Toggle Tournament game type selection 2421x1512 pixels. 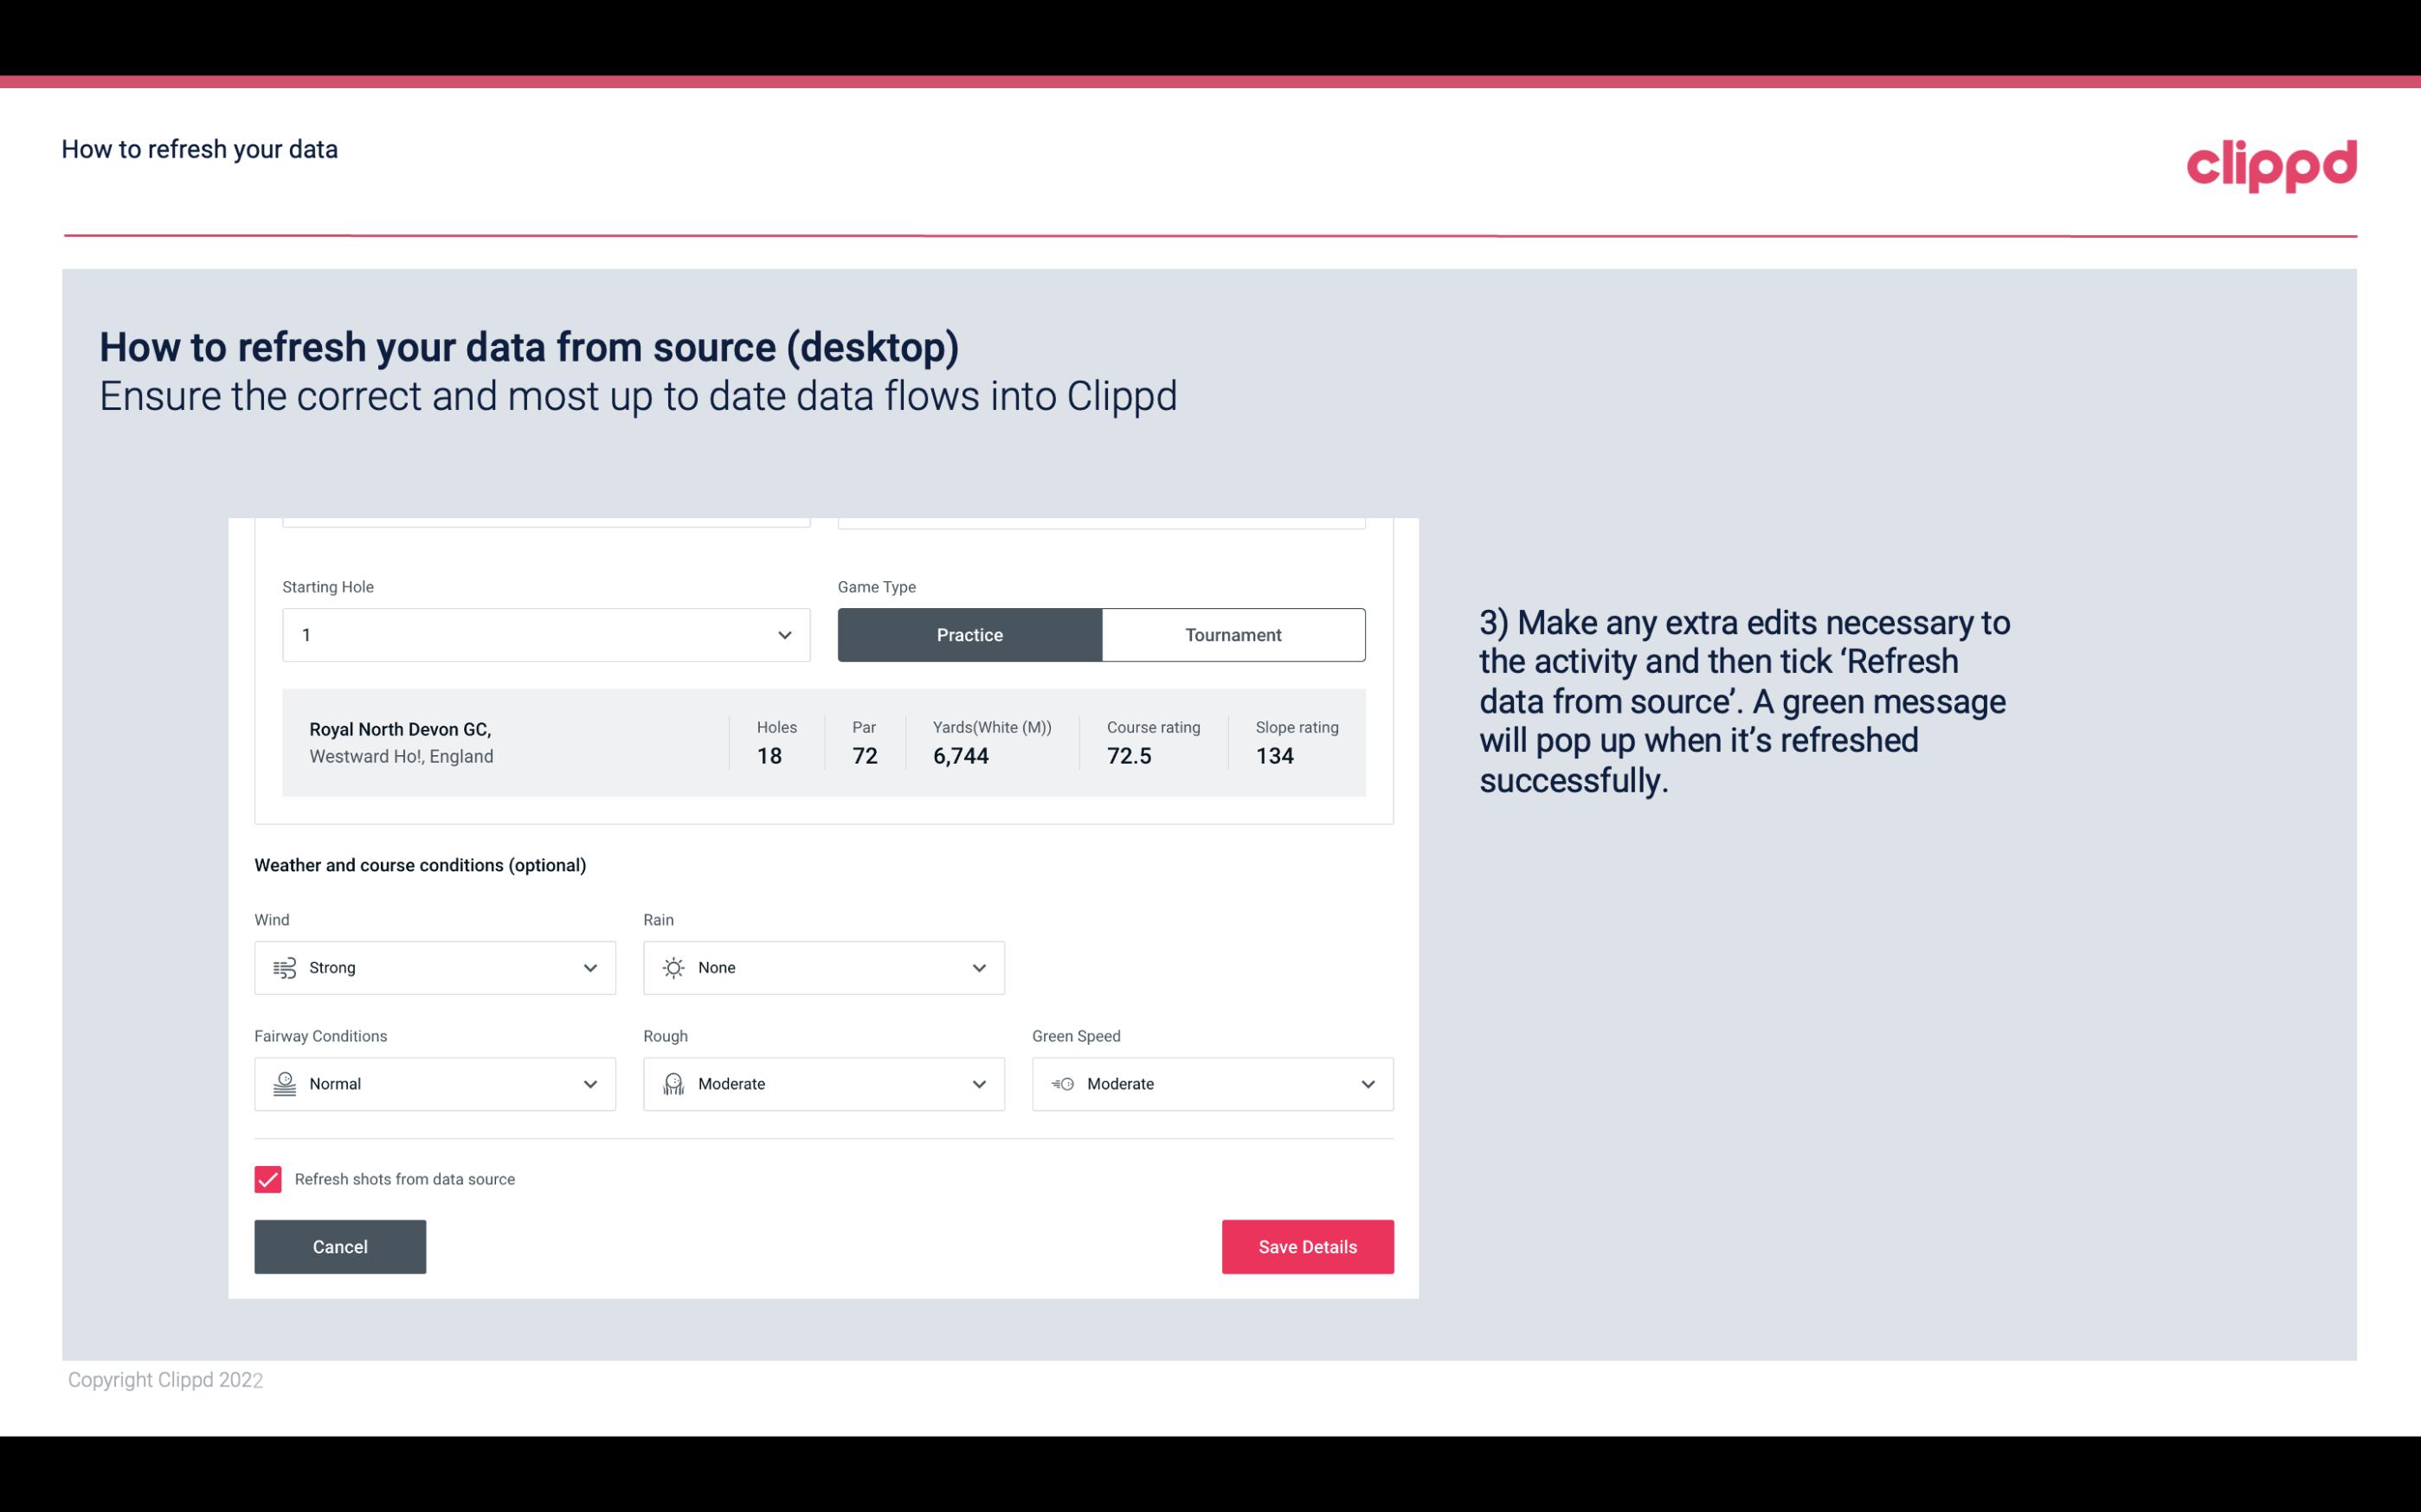pos(1231,634)
